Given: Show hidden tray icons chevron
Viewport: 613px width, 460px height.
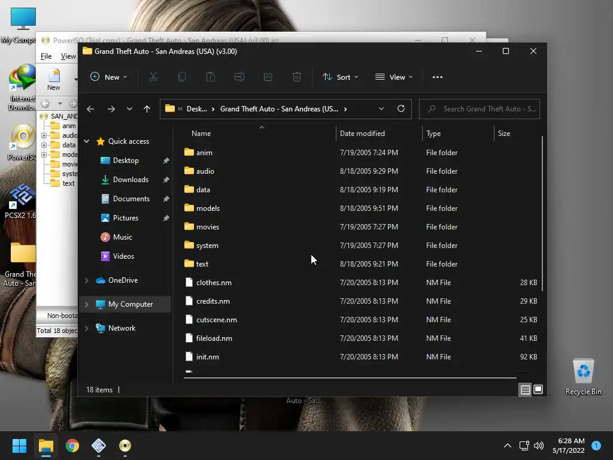Looking at the screenshot, I should click(508, 446).
